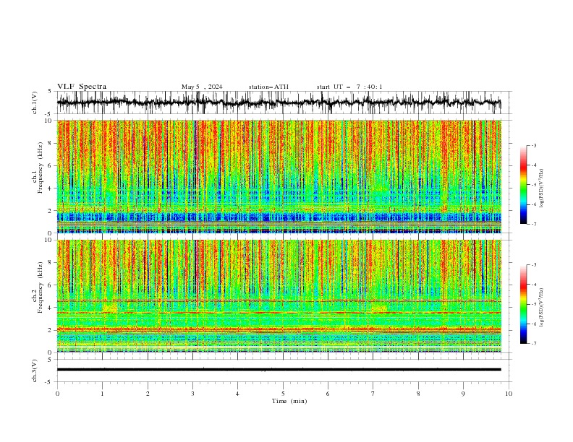
Task: Click the ch.1 color scale "log(PSD)(V²/Hz)" caption
Action: coord(542,188)
